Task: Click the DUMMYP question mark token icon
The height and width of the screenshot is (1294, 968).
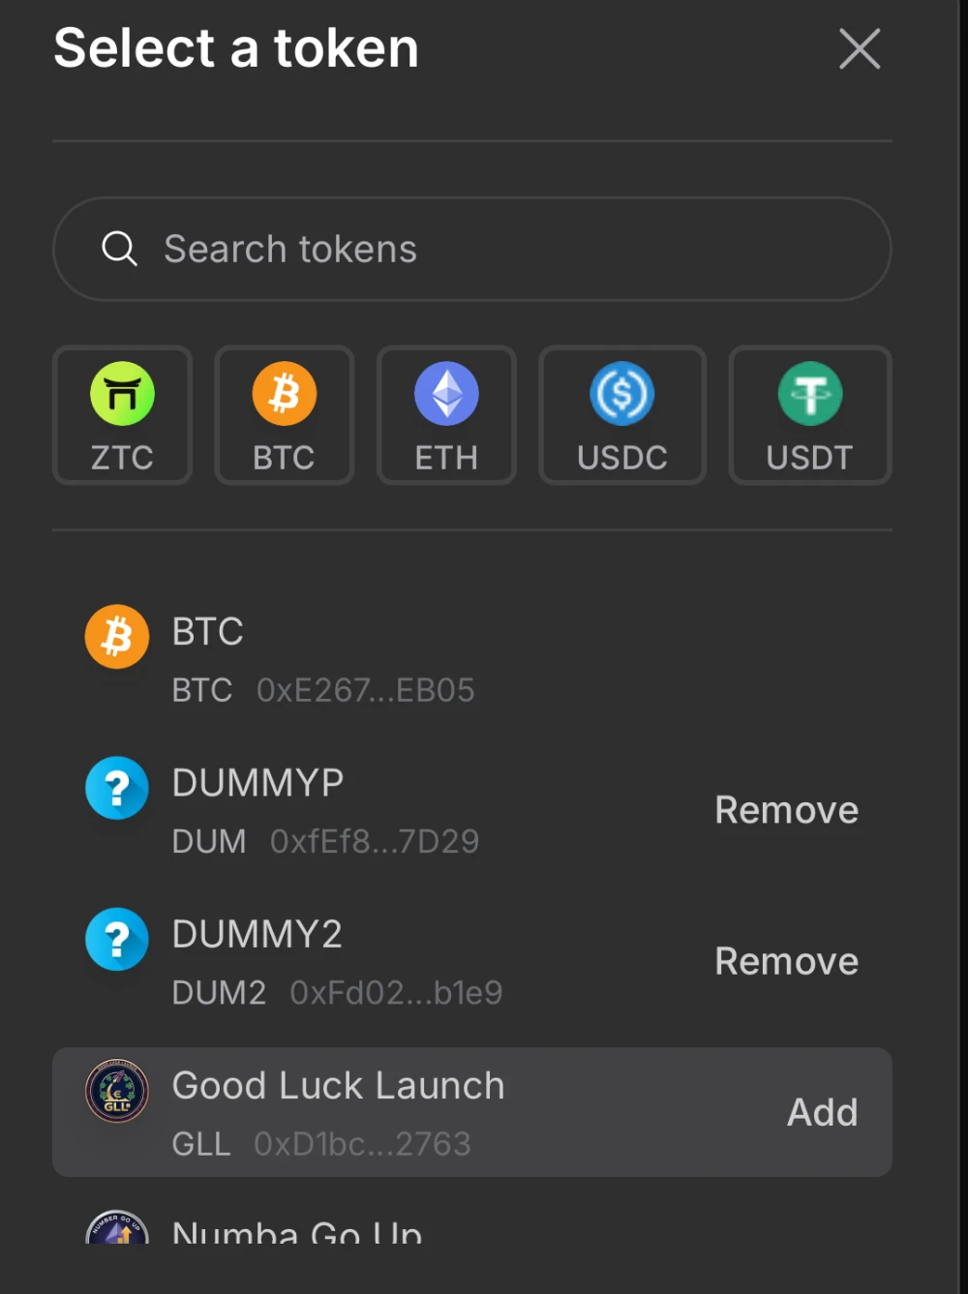Action: coord(117,788)
